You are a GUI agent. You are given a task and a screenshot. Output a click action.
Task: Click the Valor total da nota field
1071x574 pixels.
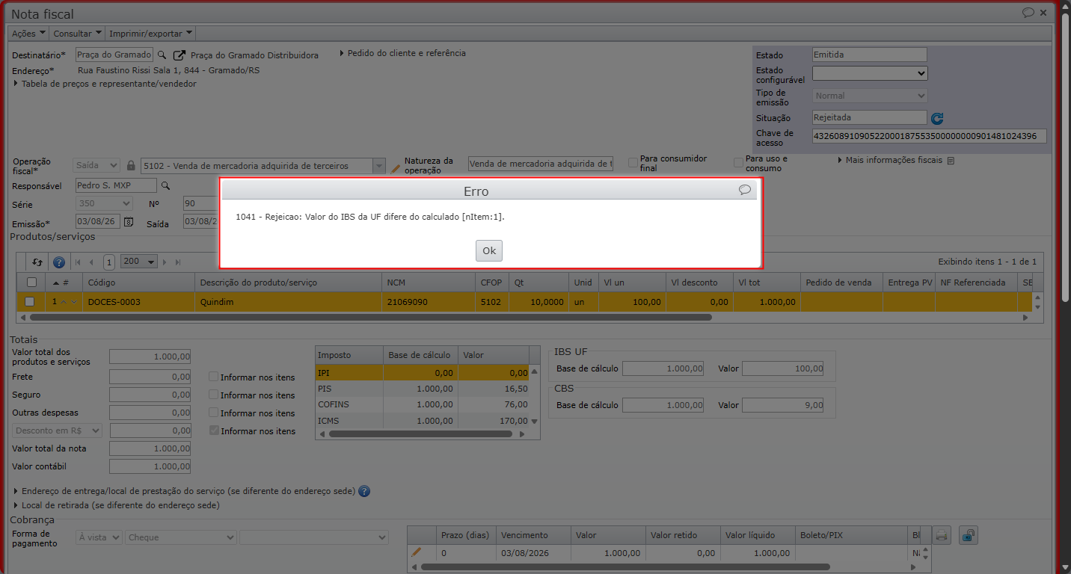click(x=150, y=448)
